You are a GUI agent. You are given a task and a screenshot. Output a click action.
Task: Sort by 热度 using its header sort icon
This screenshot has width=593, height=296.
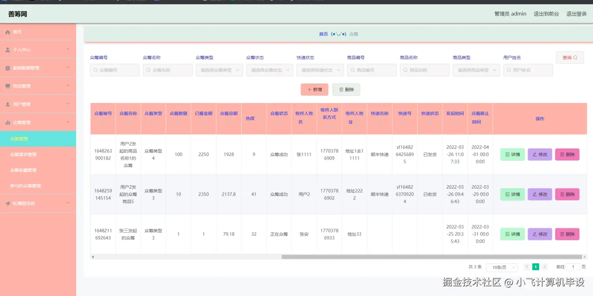[x=258, y=118]
